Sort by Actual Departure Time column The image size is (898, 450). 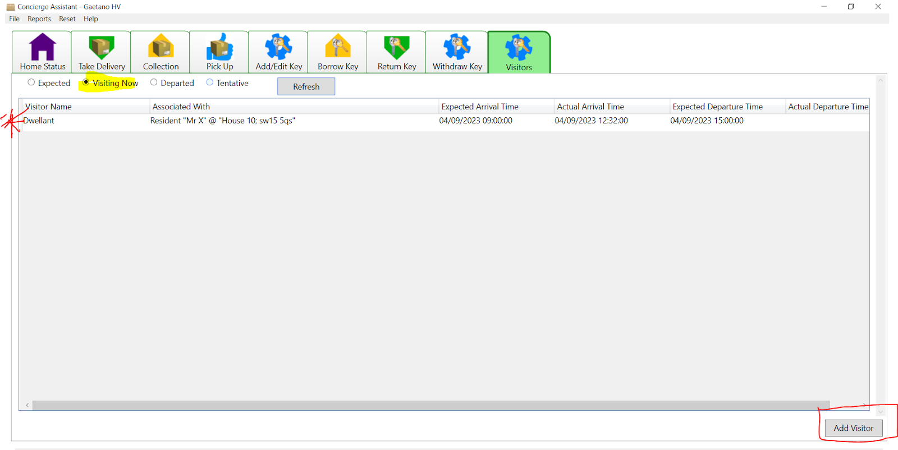pos(828,107)
